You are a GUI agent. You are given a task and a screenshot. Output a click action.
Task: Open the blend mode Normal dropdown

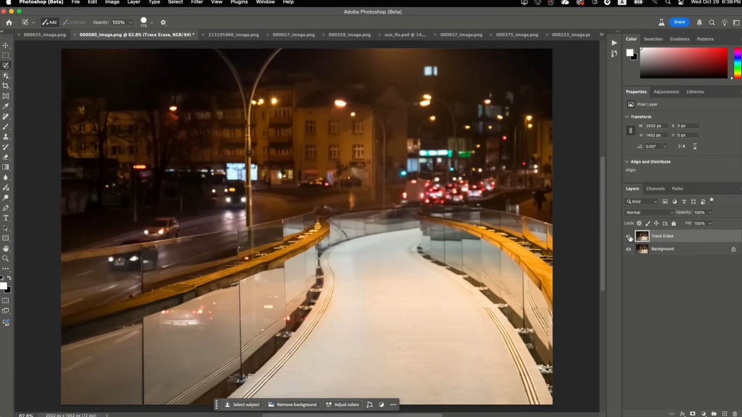[649, 212]
